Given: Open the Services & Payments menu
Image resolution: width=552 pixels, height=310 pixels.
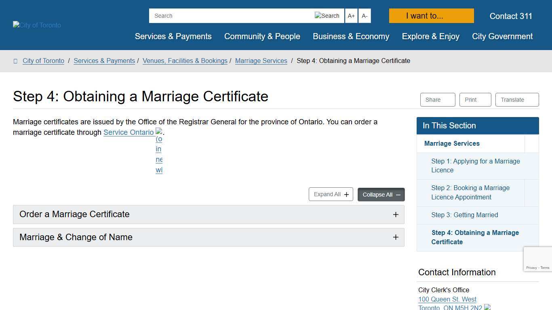Looking at the screenshot, I should 173,36.
